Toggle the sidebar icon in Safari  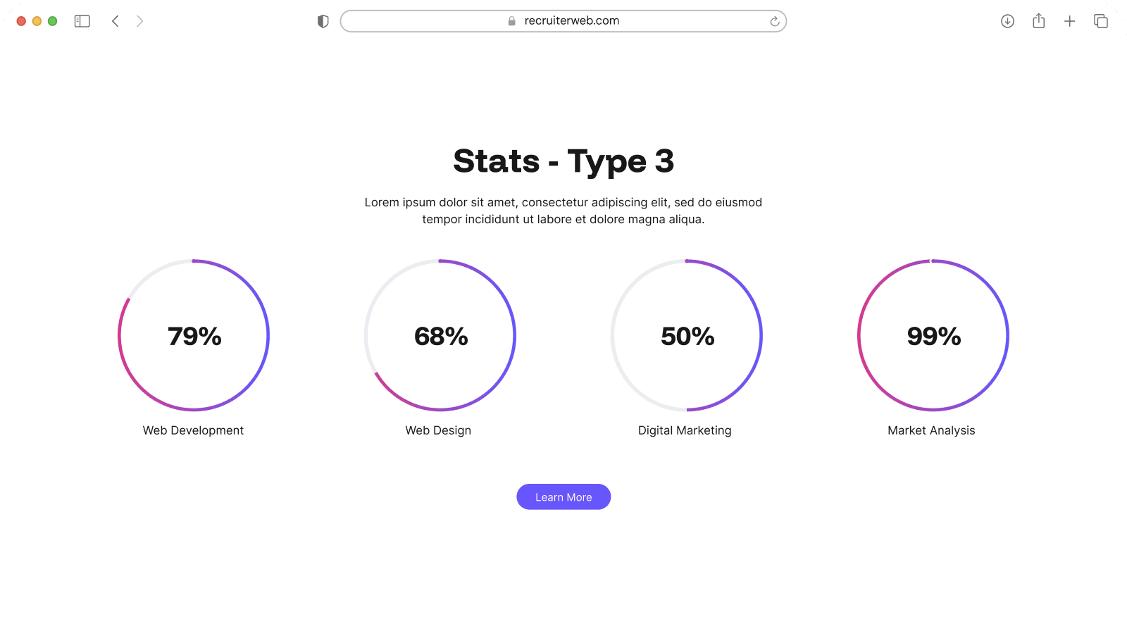[82, 20]
